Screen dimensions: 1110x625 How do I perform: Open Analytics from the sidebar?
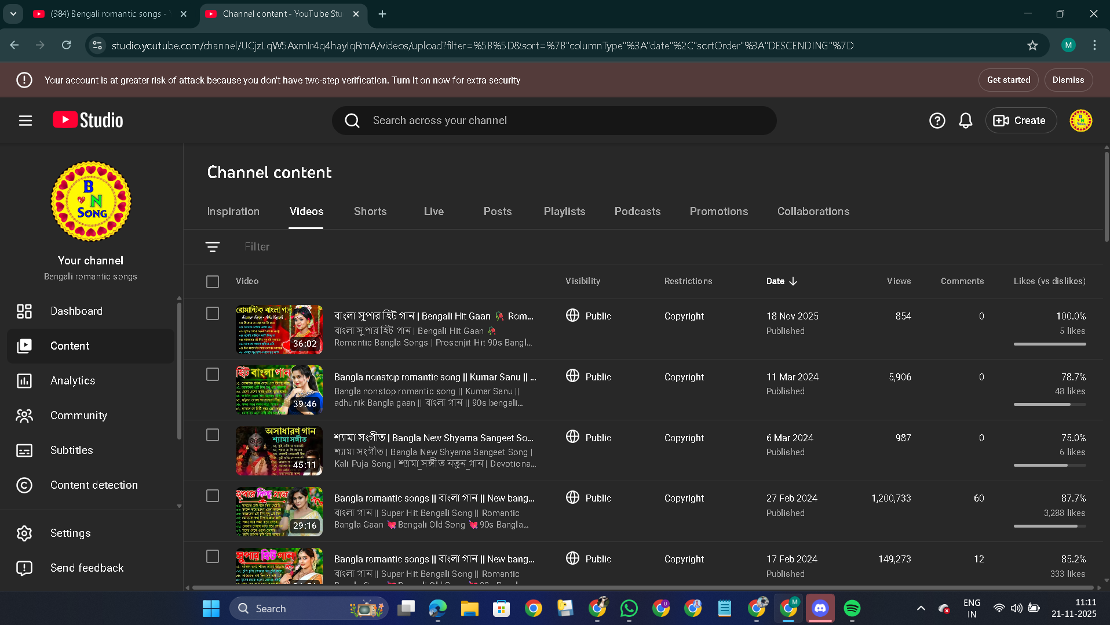tap(72, 381)
